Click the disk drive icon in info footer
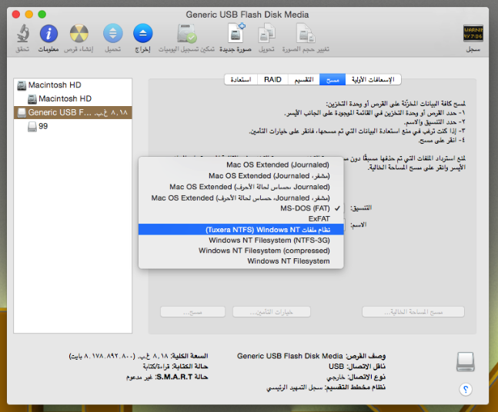The height and width of the screenshot is (412, 498). click(466, 361)
